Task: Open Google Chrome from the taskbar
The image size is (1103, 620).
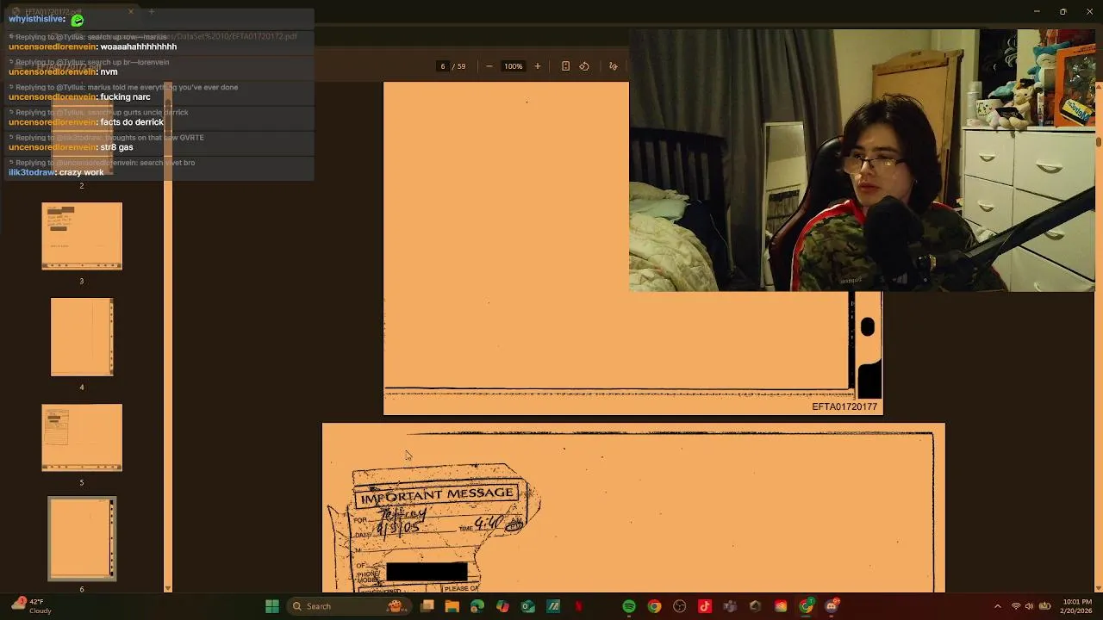Action: click(x=654, y=606)
